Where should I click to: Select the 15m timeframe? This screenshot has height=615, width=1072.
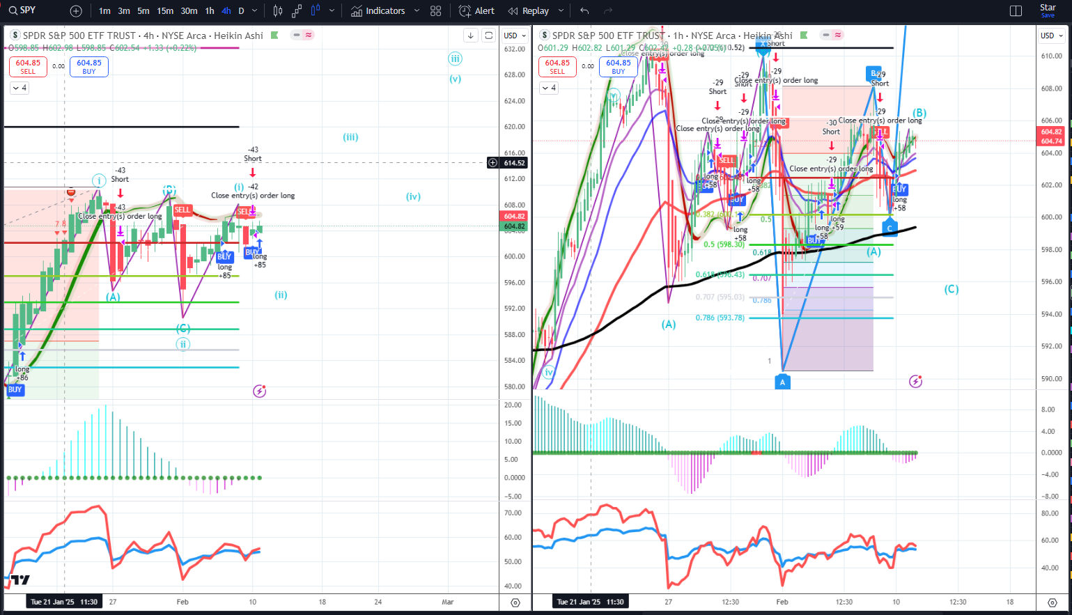[x=165, y=11]
